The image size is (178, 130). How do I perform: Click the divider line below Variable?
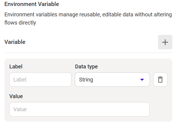pos(88,53)
